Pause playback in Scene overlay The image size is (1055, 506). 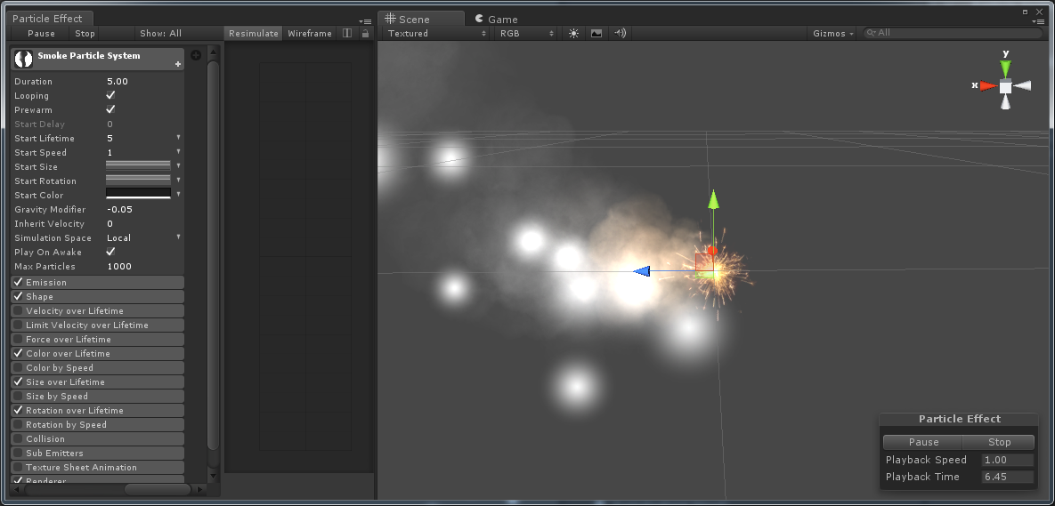[923, 441]
